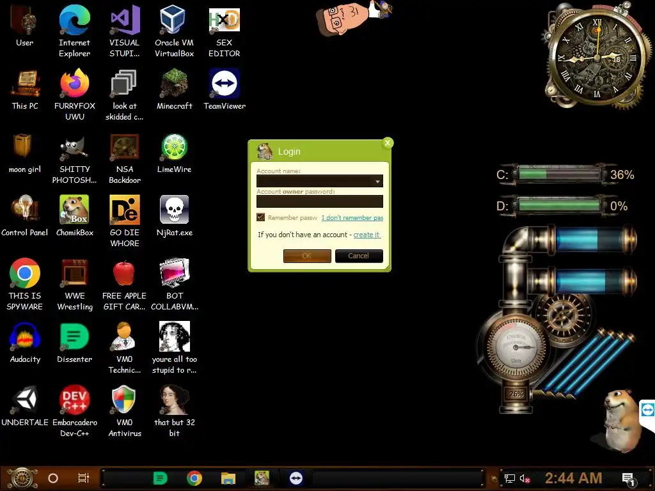655x491 pixels.
Task: Select the 'that but 32 bit' icon
Action: 174,411
